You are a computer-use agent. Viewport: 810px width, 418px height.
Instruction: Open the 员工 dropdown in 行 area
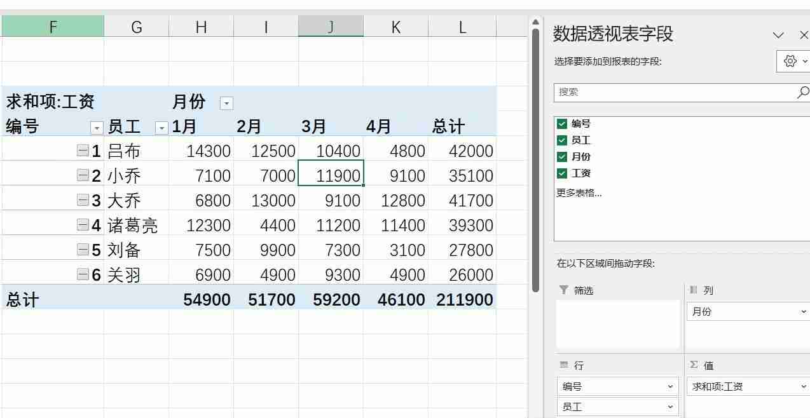670,407
